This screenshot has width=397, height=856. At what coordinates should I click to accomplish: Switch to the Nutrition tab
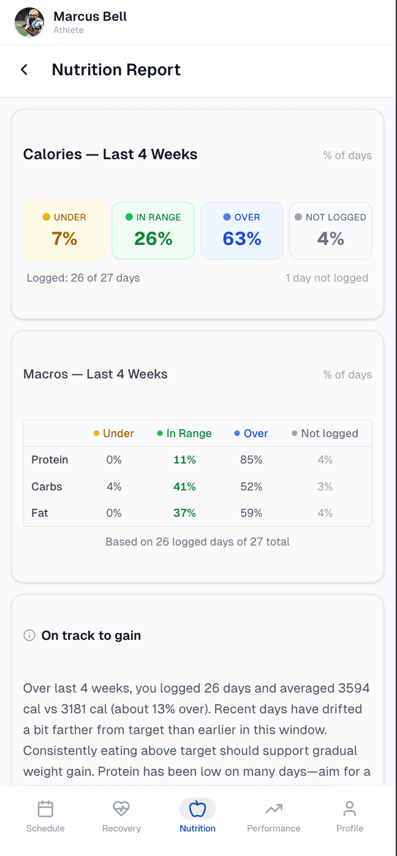tap(197, 816)
